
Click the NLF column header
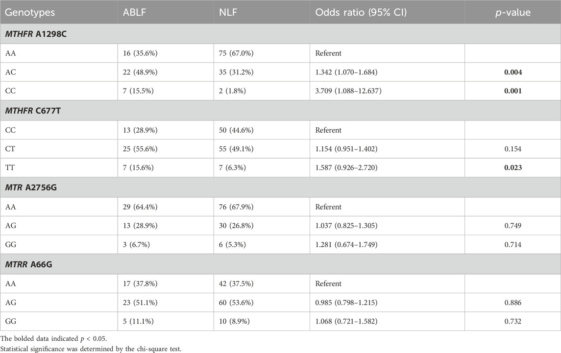(262, 12)
